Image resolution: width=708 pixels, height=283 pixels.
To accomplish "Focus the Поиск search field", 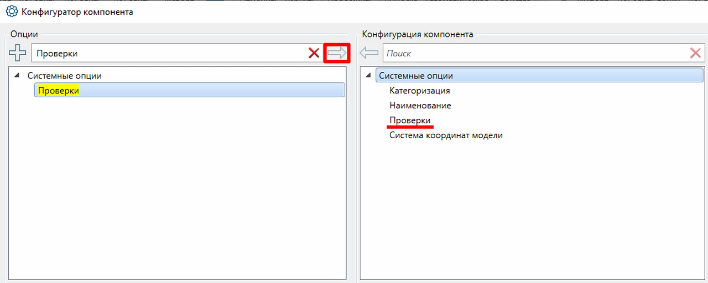I will coord(535,53).
